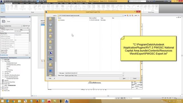Select the Window tool in ribbon

(x=16, y=7)
